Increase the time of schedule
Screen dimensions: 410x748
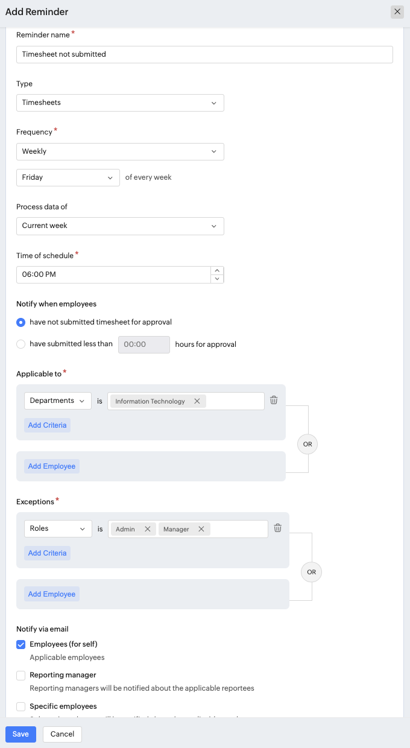point(217,270)
